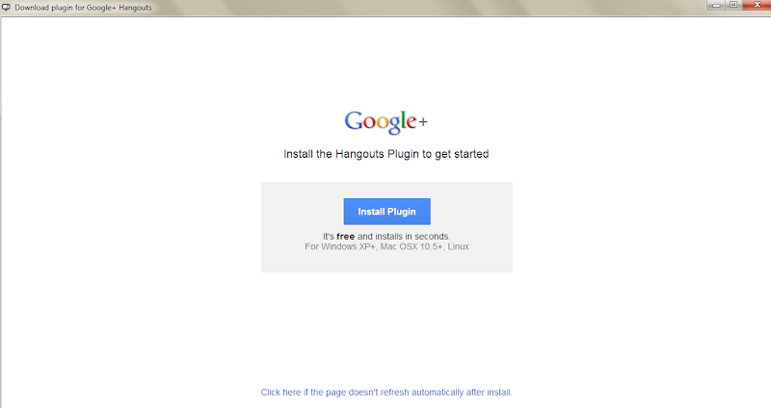Click the Hangouts chat icon in title bar

pyautogui.click(x=6, y=8)
